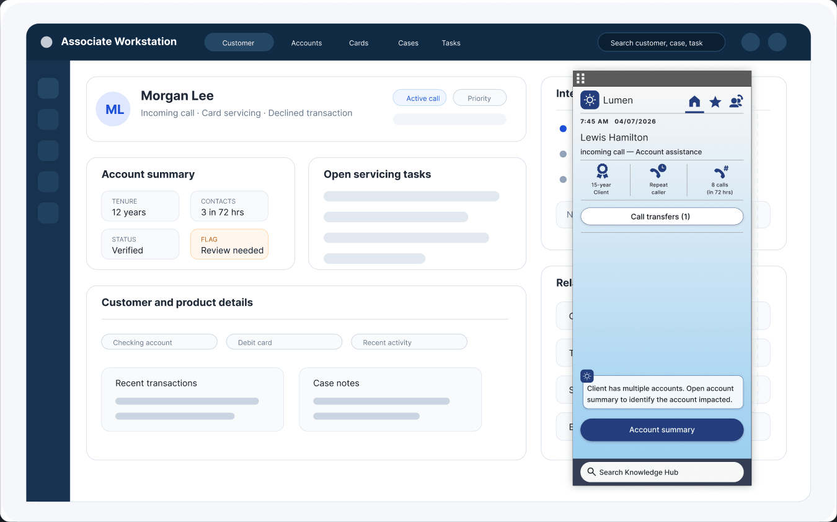Click the Active call pill
This screenshot has width=837, height=522.
tap(420, 98)
